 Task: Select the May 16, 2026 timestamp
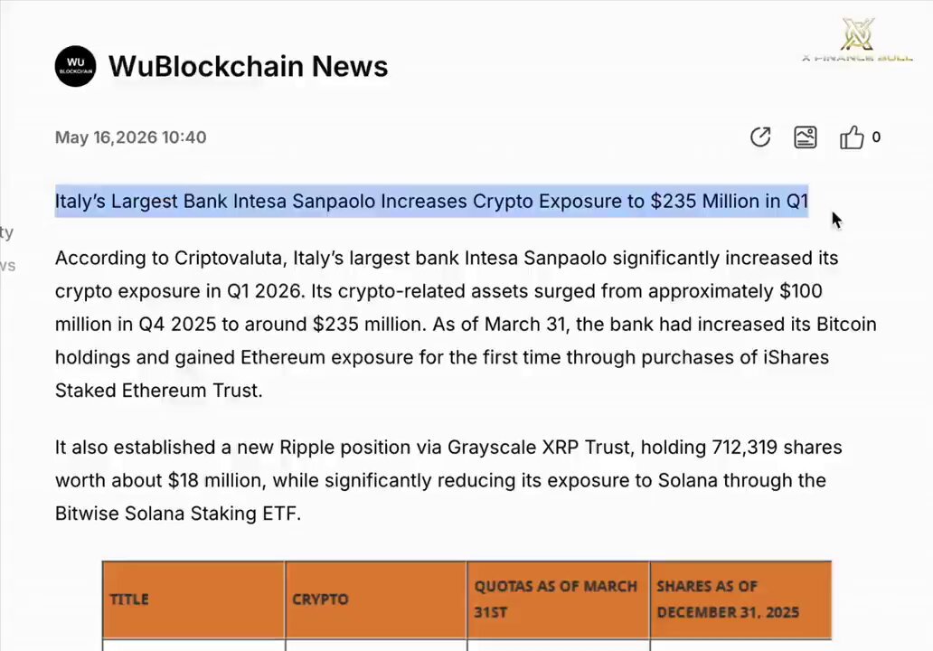click(x=131, y=137)
